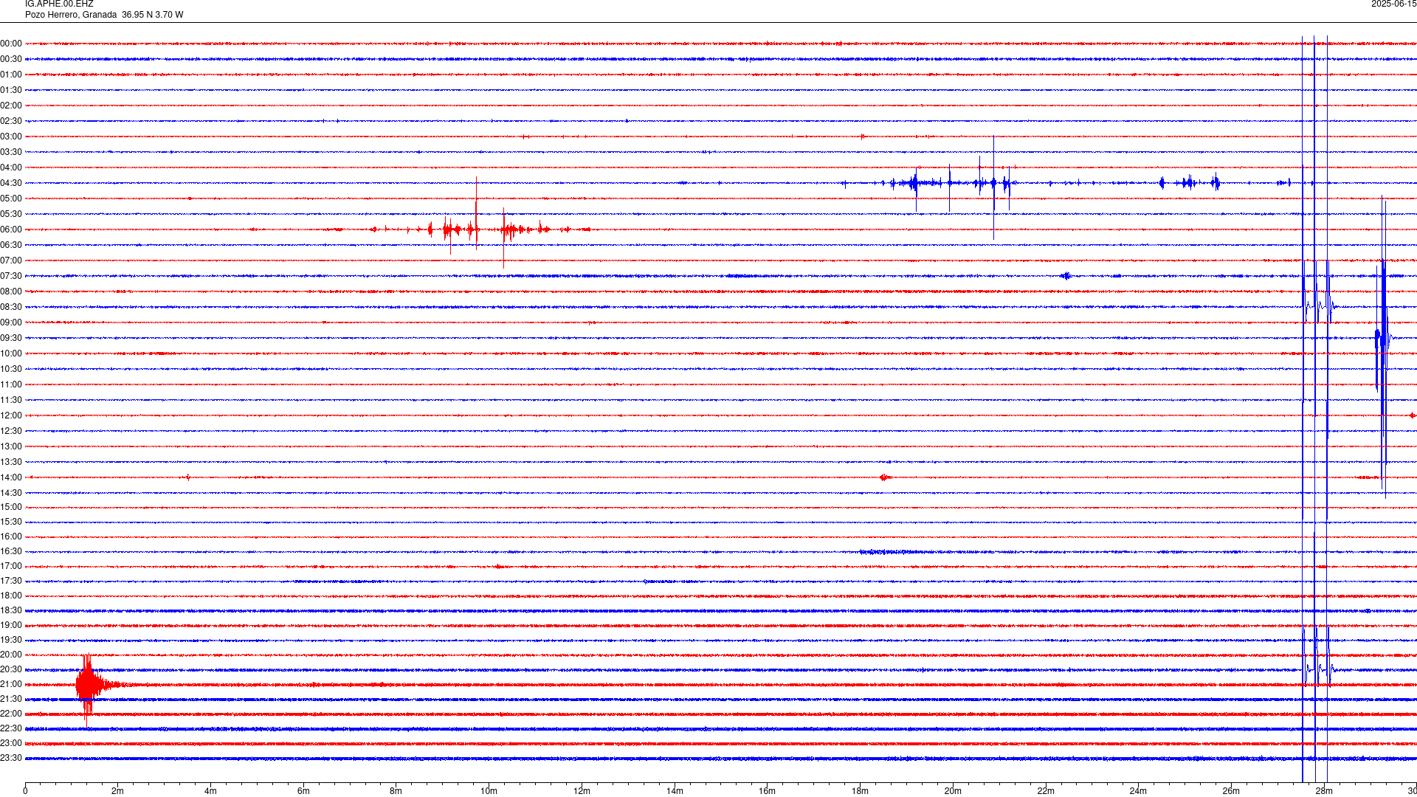
Task: Click the 16m axis tick label
Action: point(767,791)
